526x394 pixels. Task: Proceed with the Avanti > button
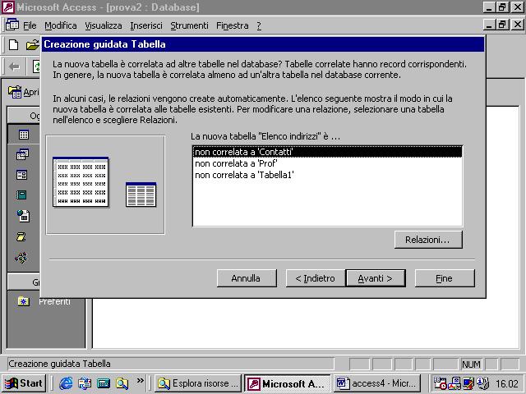tap(376, 278)
